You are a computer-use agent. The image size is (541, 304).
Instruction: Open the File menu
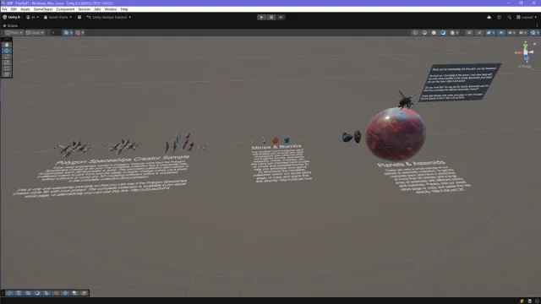(x=4, y=9)
